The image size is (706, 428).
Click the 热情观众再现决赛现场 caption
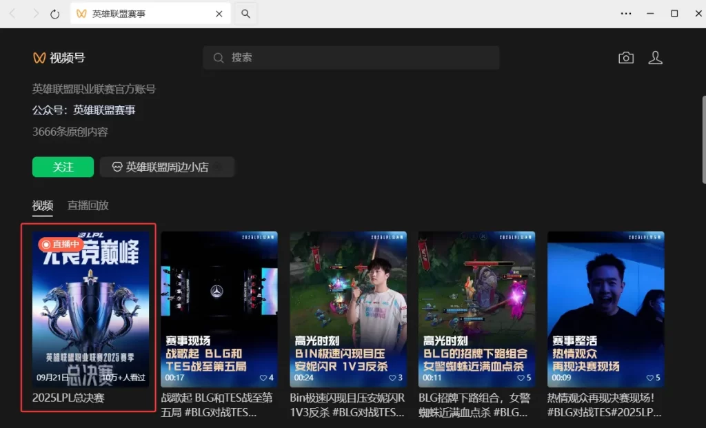click(x=604, y=405)
